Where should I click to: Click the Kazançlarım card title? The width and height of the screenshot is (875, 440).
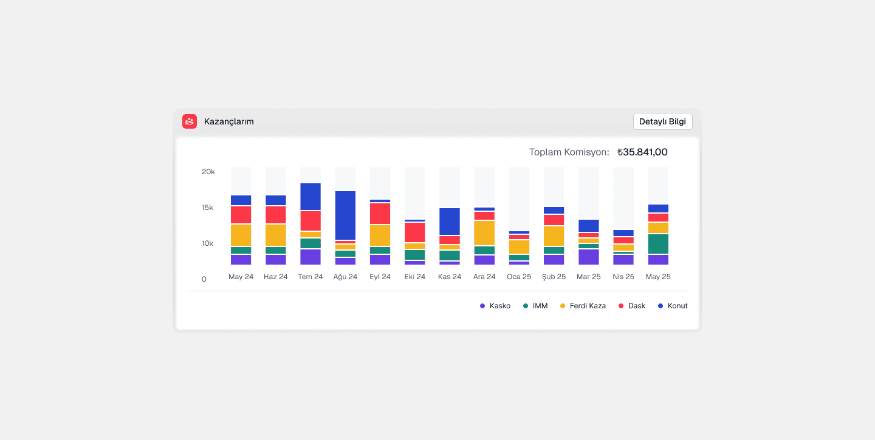229,121
